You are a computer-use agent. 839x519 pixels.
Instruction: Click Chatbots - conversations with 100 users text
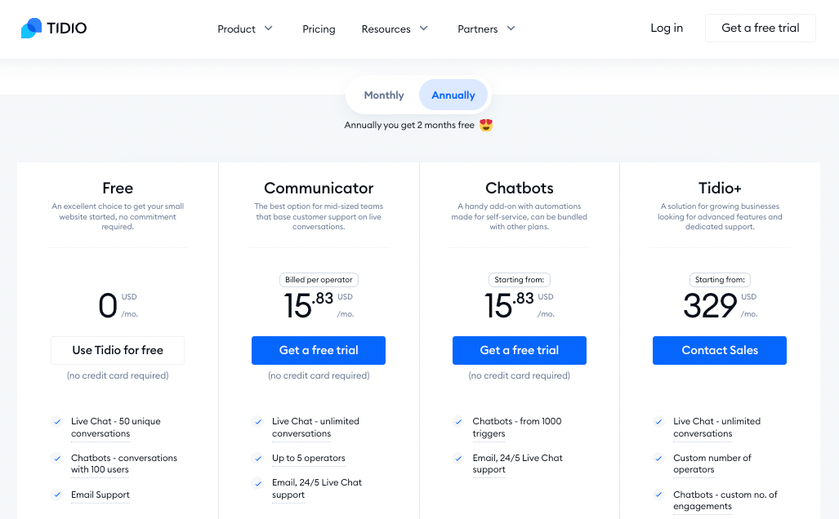(x=124, y=464)
